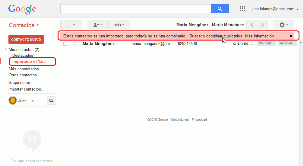This screenshot has width=304, height=166.
Task: Open the Google apps grid
Action: click(242, 9)
